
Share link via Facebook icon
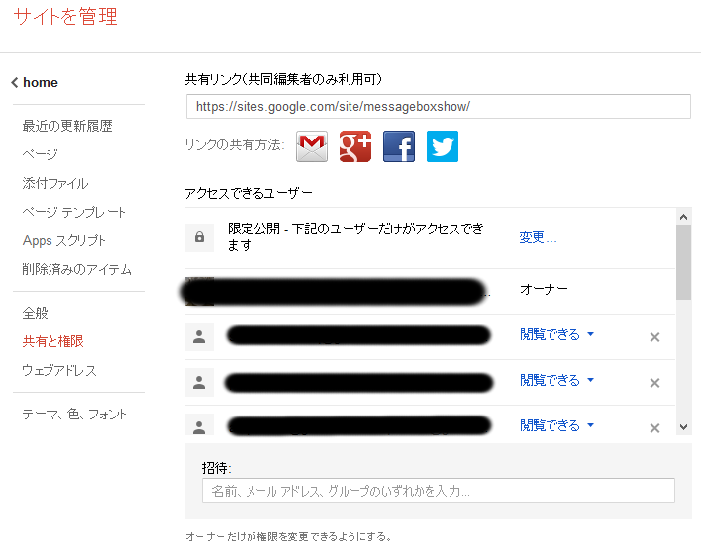point(399,146)
